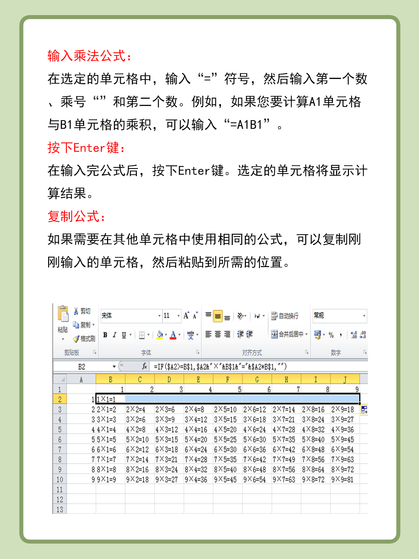Apply comma style number format
Viewport: 419px width, 559px height.
tap(341, 335)
